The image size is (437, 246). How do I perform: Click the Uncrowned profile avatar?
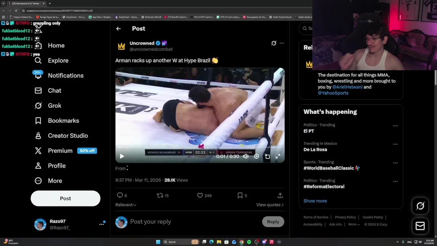click(122, 46)
